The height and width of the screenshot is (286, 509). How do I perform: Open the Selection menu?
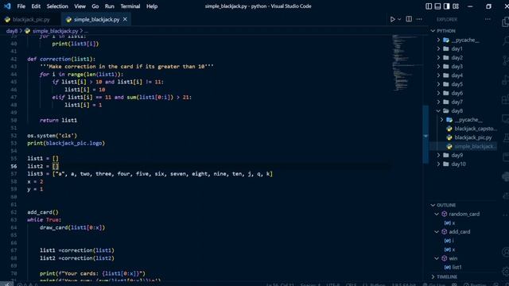pyautogui.click(x=57, y=6)
